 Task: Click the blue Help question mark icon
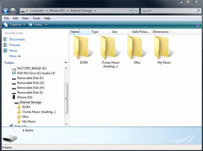point(198,25)
